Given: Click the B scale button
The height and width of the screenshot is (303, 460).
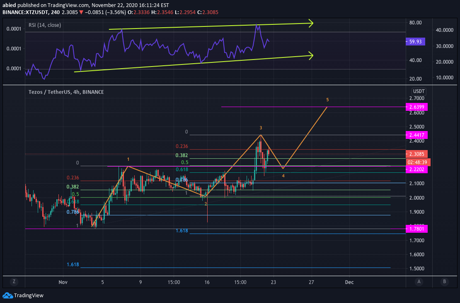Looking at the screenshot, I should pos(444,282).
